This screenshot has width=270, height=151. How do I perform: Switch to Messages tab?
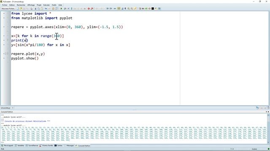coord(69,146)
